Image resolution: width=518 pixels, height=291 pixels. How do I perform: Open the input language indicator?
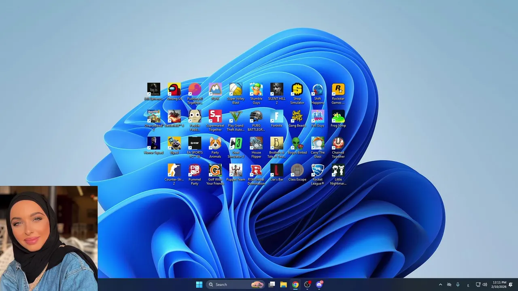(x=468, y=285)
